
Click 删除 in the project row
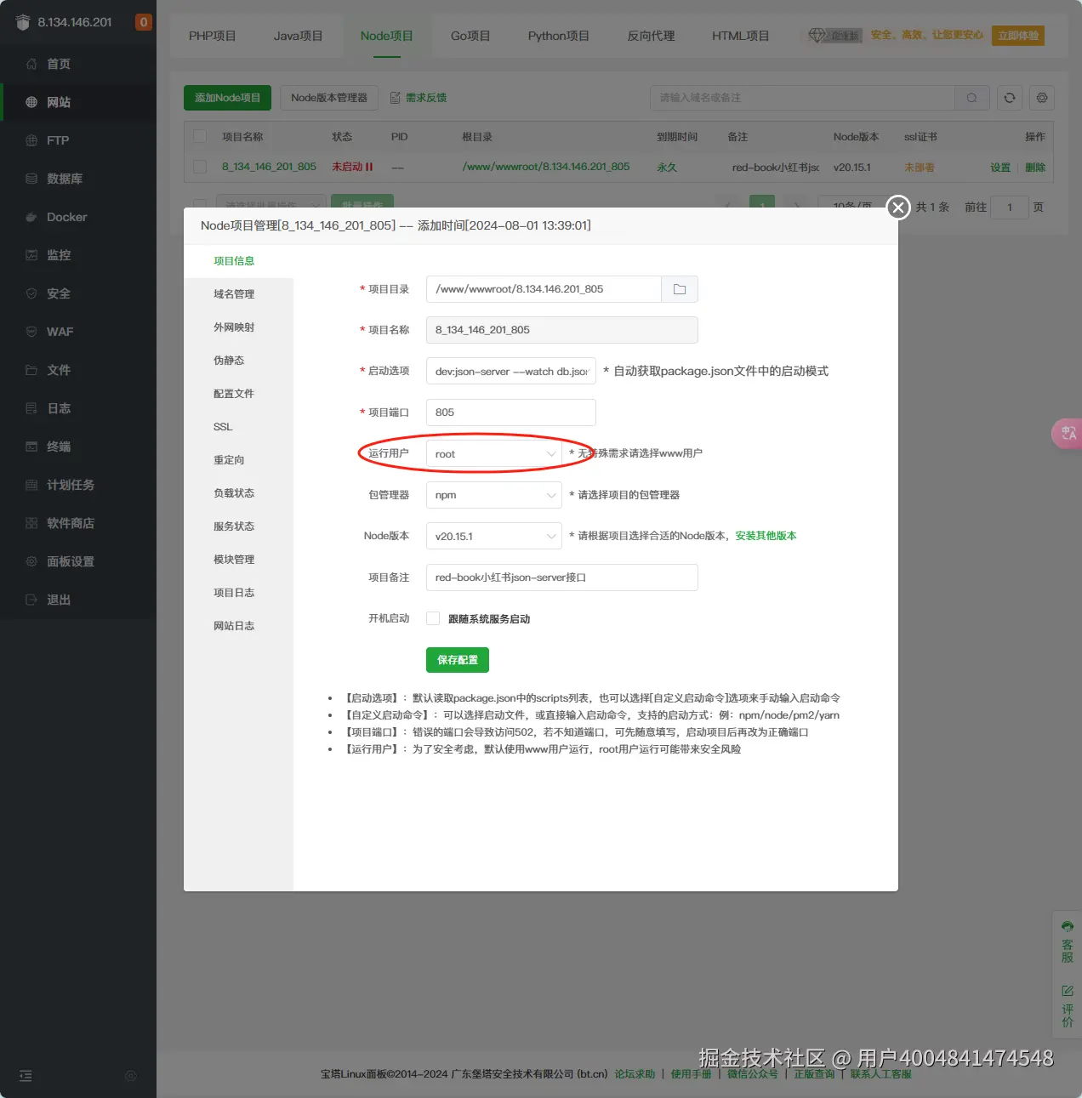point(1035,168)
